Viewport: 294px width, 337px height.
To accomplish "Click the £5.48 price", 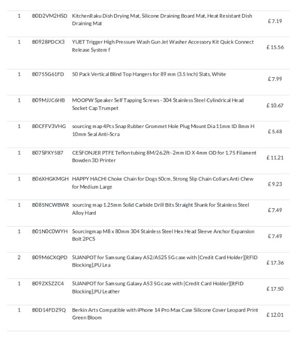I will pyautogui.click(x=275, y=132).
